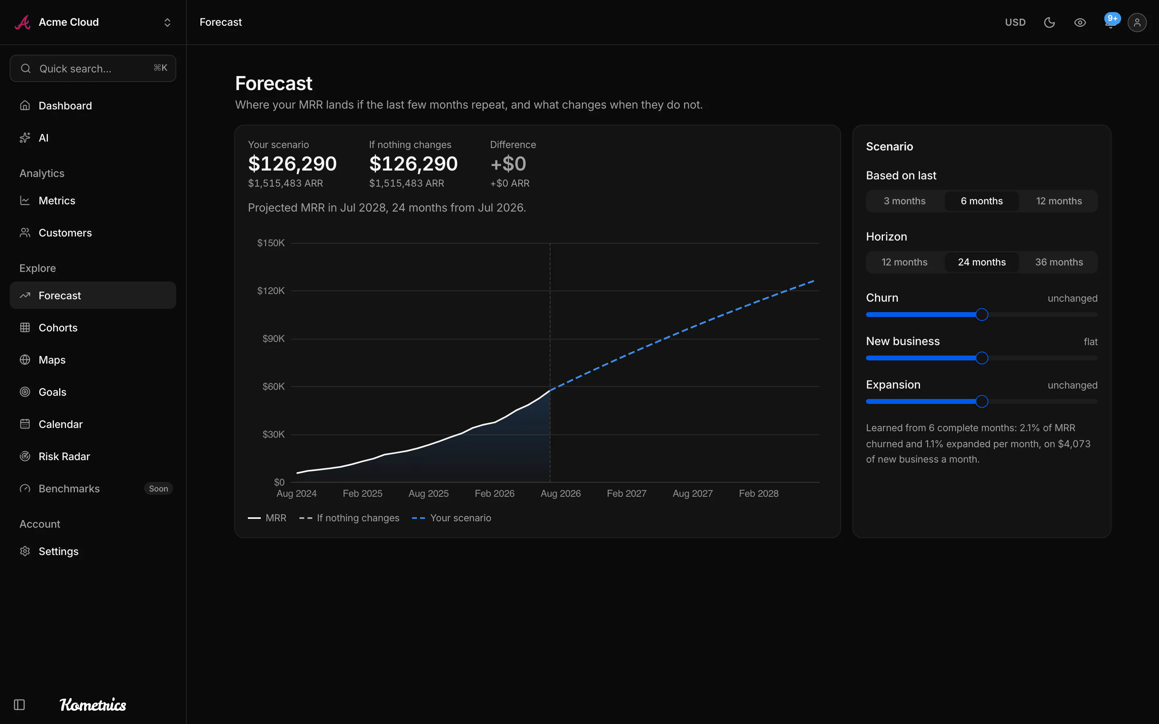Click the search magnifier icon
Viewport: 1159px width, 724px height.
tap(26, 68)
